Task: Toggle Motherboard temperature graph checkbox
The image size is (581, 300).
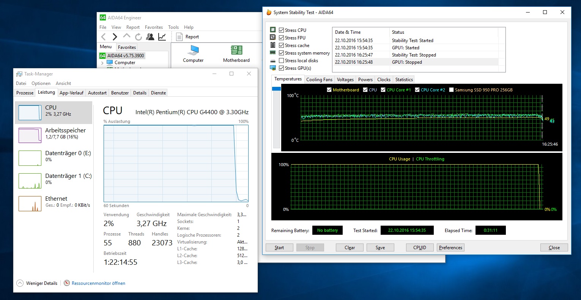Action: click(x=329, y=90)
